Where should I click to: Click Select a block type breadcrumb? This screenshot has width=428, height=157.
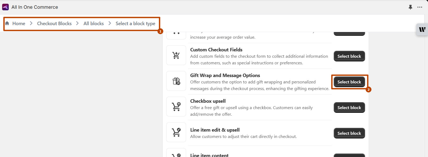[x=135, y=24]
